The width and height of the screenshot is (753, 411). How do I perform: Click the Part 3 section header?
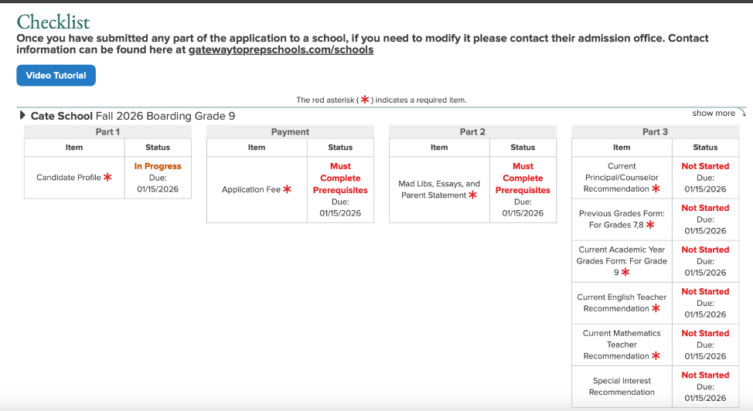coord(655,131)
